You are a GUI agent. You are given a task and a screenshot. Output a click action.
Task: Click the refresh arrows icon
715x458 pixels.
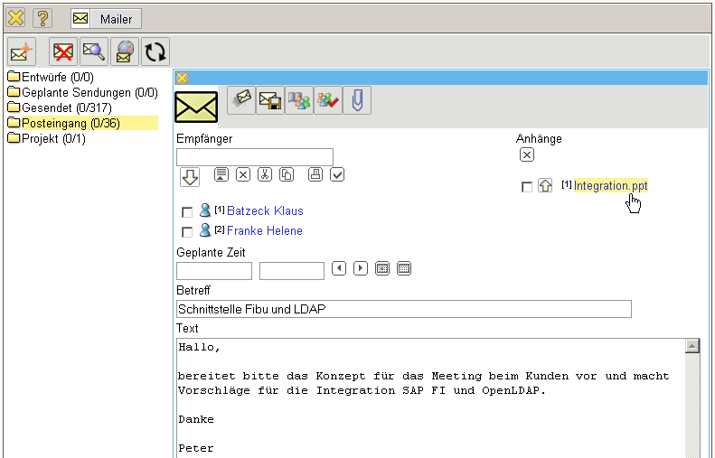156,52
